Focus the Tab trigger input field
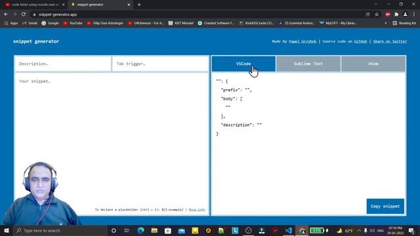420x236 pixels. (x=160, y=64)
